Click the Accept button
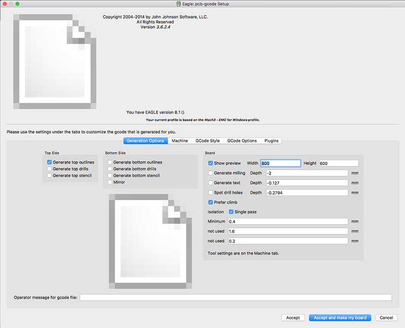This screenshot has height=328, width=405. [x=293, y=318]
